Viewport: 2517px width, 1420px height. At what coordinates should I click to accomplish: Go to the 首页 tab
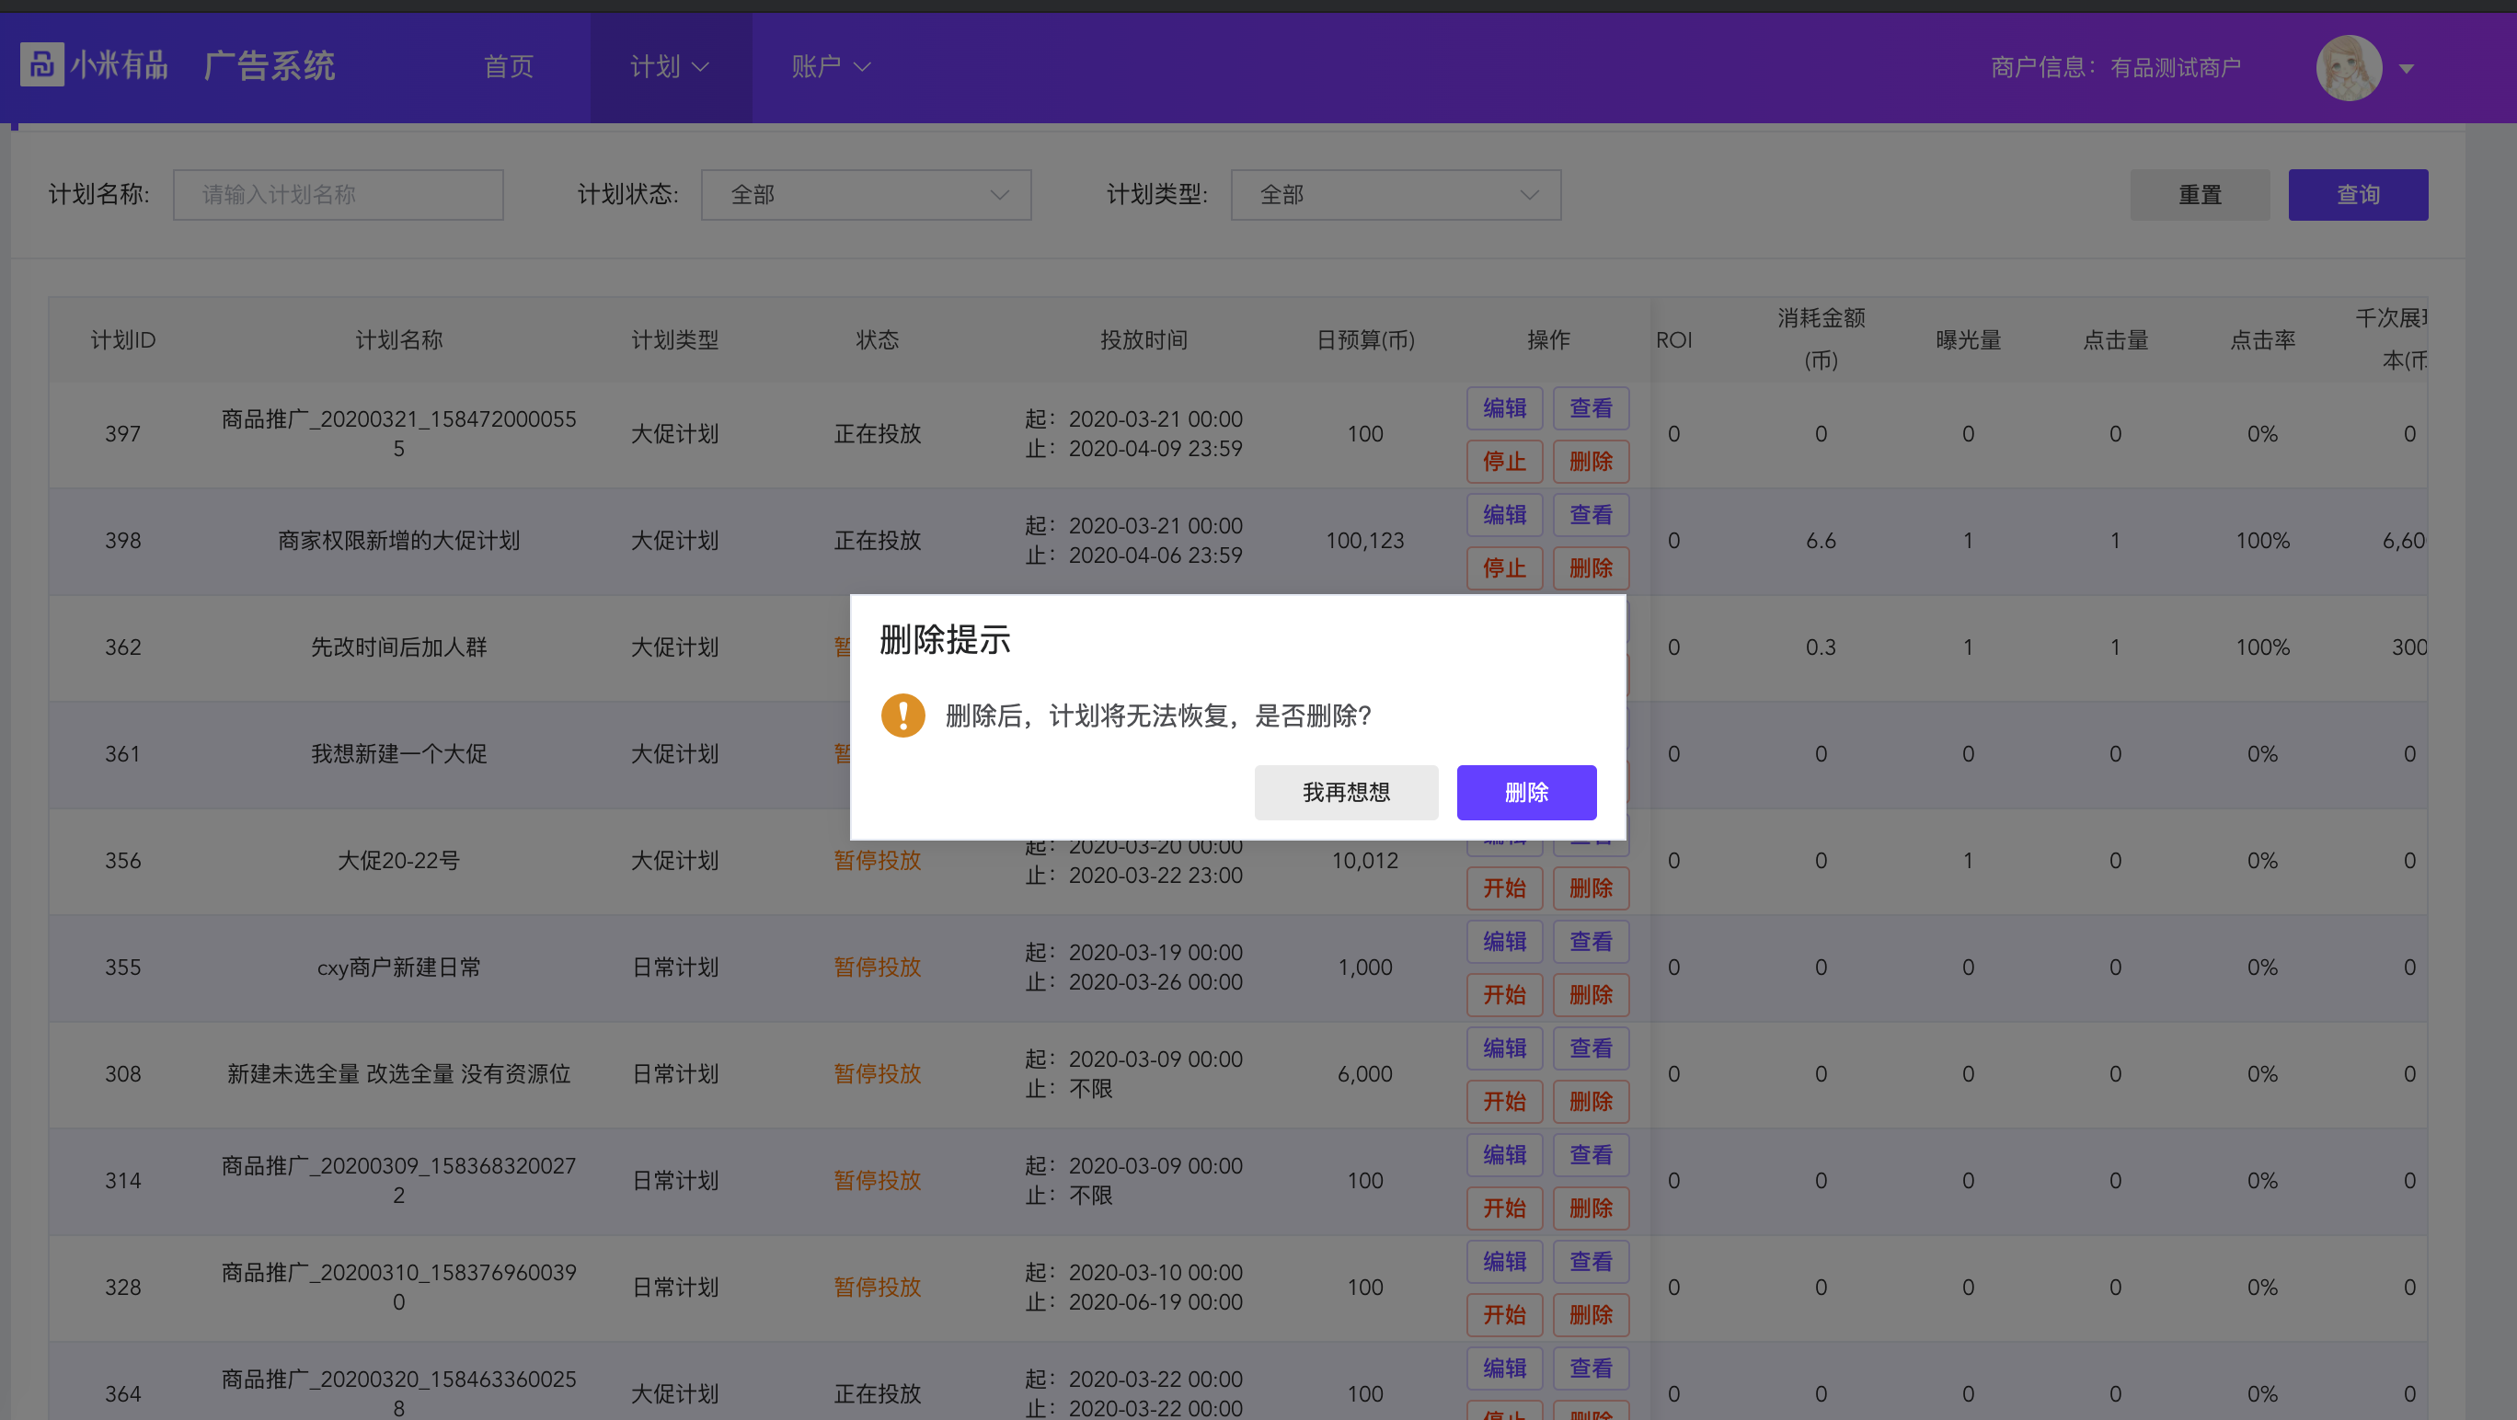(508, 66)
